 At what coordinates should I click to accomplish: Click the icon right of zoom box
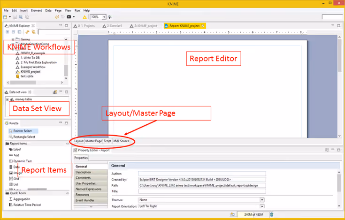tap(110, 17)
